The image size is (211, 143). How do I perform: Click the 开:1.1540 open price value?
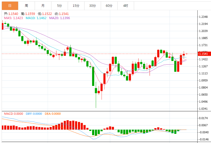click(11, 14)
